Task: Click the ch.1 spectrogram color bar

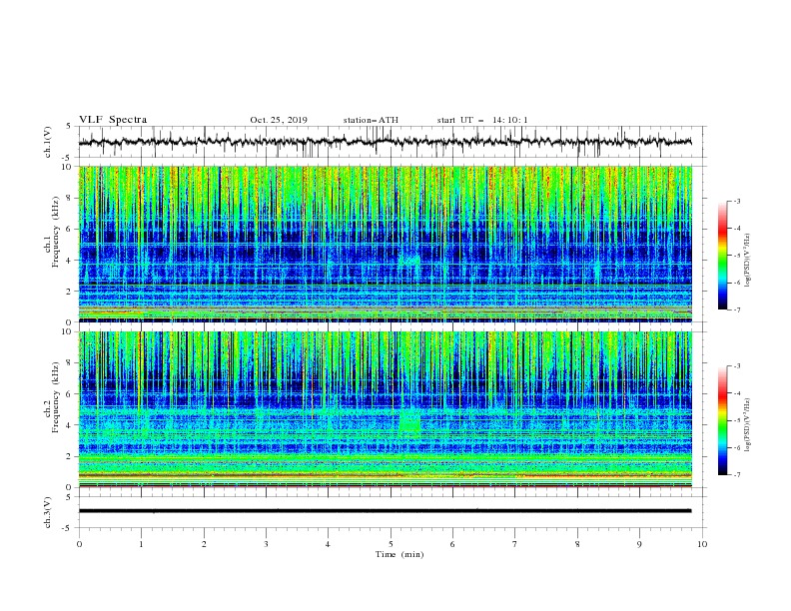Action: [723, 256]
